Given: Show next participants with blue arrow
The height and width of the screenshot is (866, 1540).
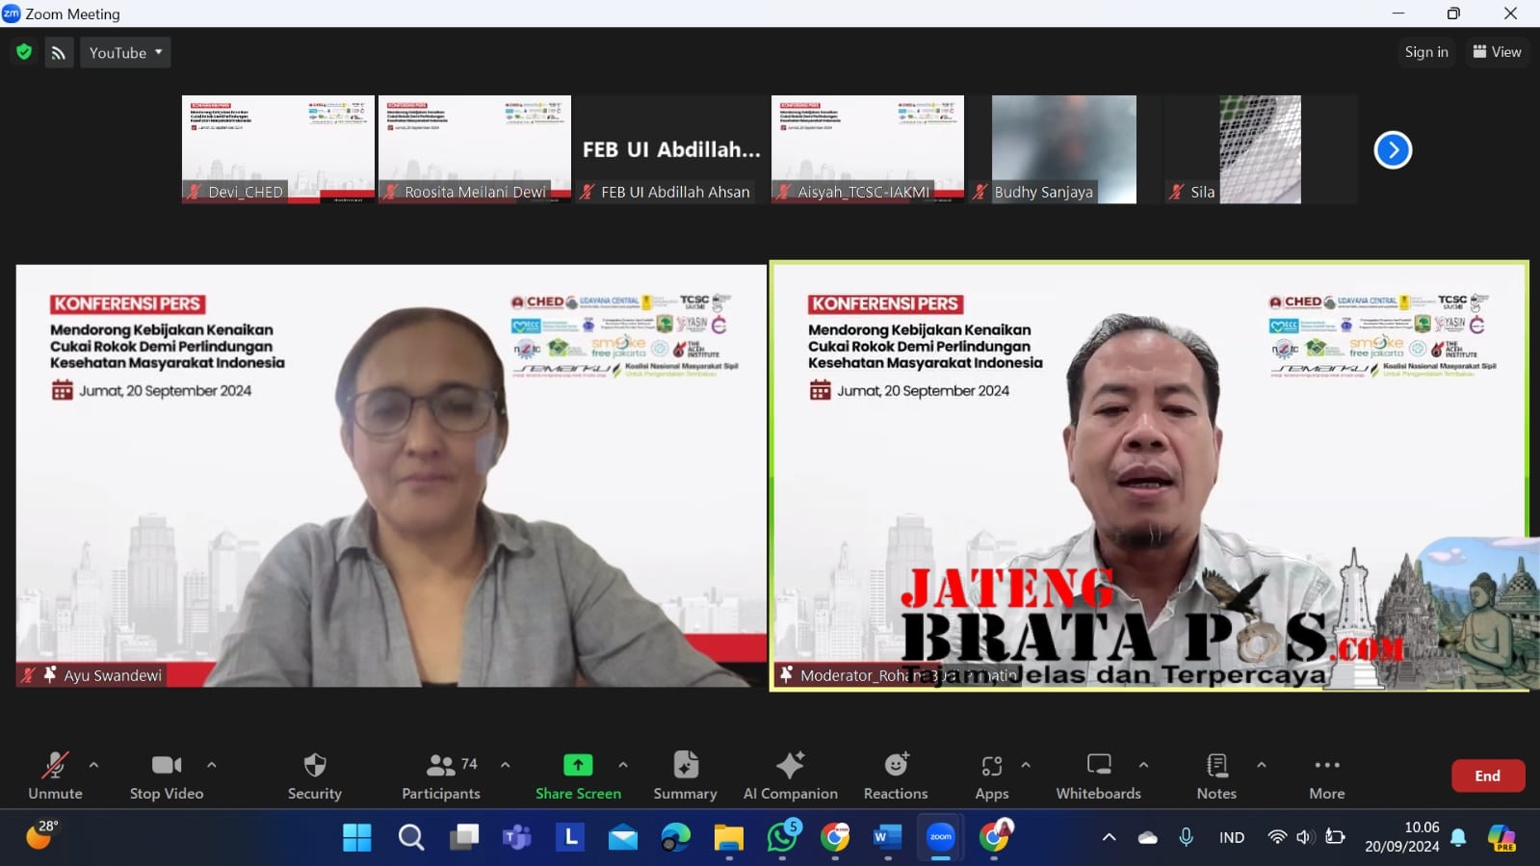Looking at the screenshot, I should pyautogui.click(x=1392, y=150).
